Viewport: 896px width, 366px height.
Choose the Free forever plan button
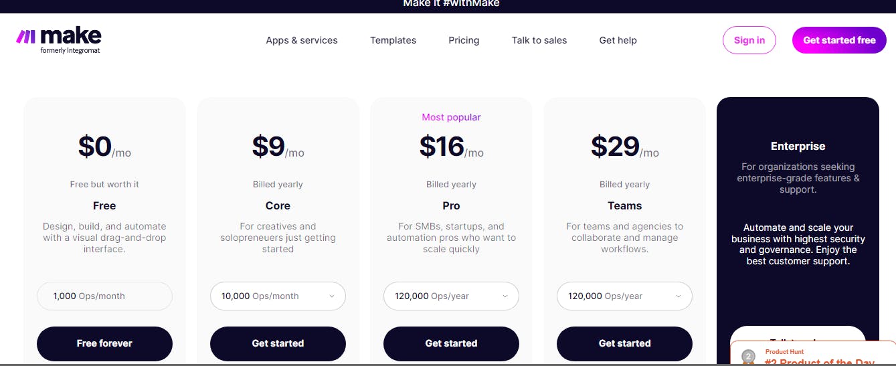tap(104, 343)
